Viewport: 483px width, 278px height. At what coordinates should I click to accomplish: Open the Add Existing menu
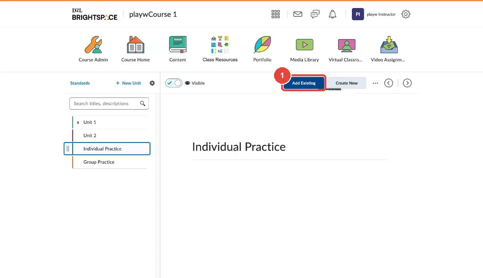pos(304,83)
